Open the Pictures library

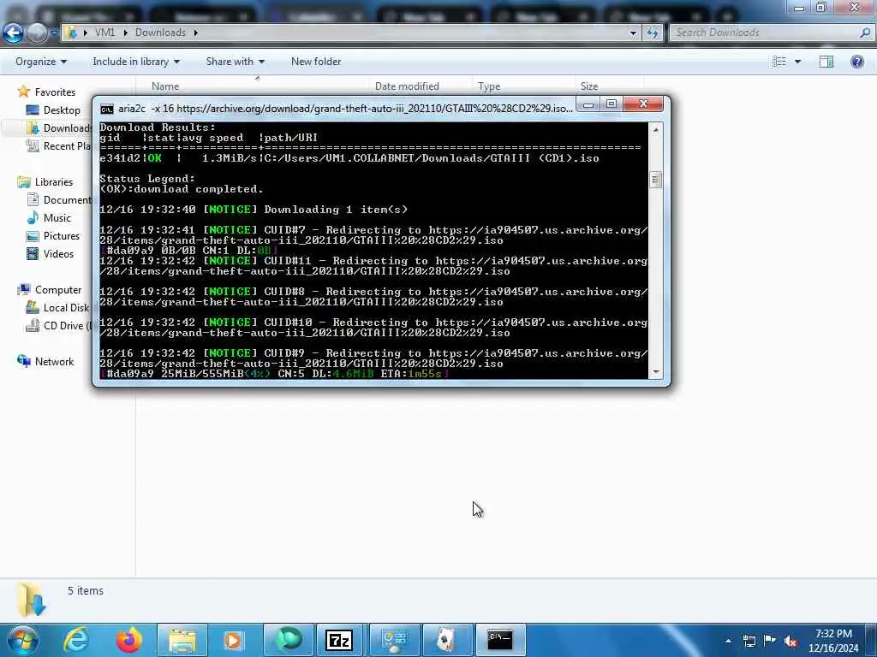[53, 236]
